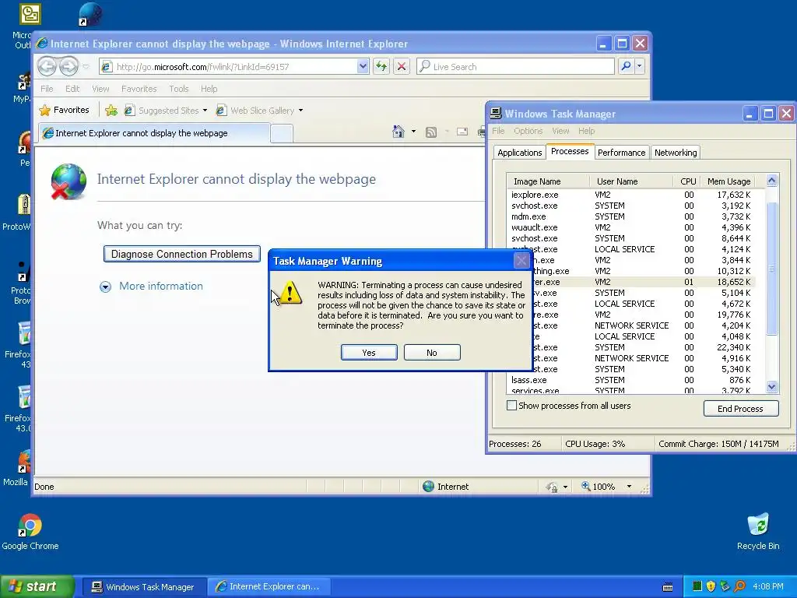Click Image Name column header

pos(548,181)
